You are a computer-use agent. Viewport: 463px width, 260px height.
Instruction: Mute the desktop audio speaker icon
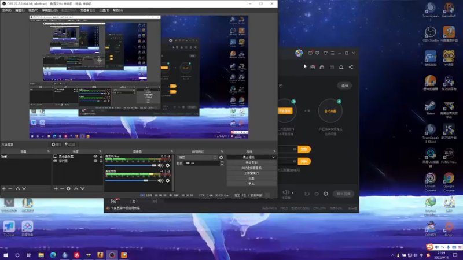(x=160, y=180)
